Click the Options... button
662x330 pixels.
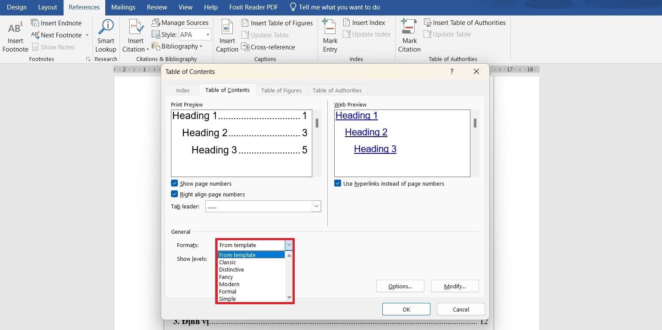coord(400,286)
